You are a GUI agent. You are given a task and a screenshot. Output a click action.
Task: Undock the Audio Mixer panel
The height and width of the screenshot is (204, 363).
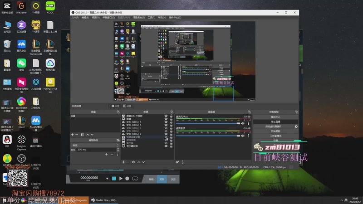click(x=249, y=112)
